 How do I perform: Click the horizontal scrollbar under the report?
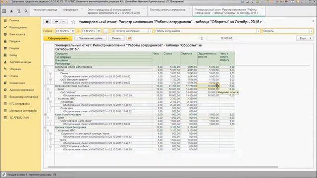163,167
